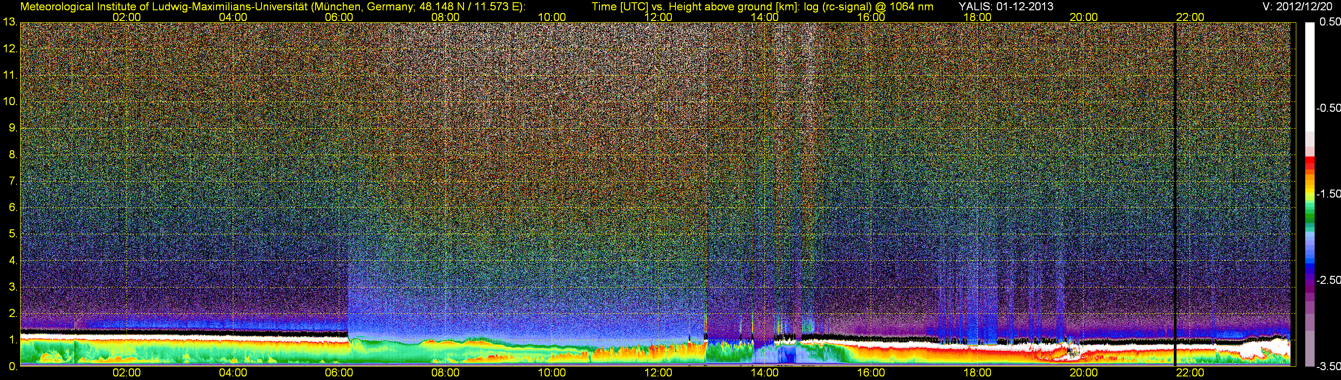Click the -0.50 colorbar scale value
The image size is (1341, 380).
point(1328,108)
